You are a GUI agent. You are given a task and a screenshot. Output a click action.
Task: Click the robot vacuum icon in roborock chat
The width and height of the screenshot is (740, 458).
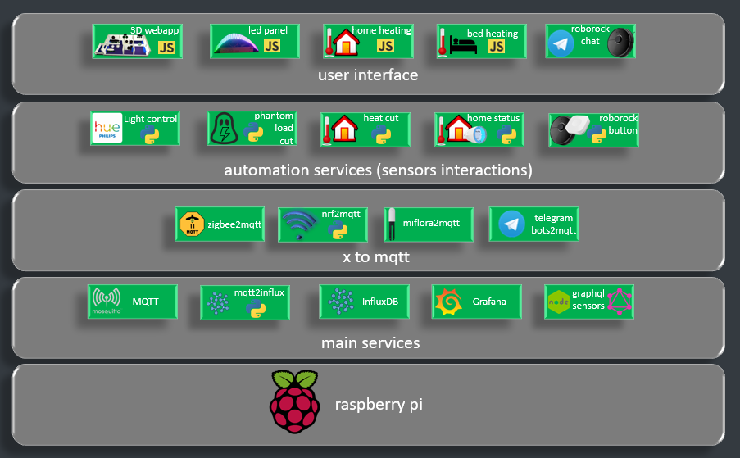point(620,43)
